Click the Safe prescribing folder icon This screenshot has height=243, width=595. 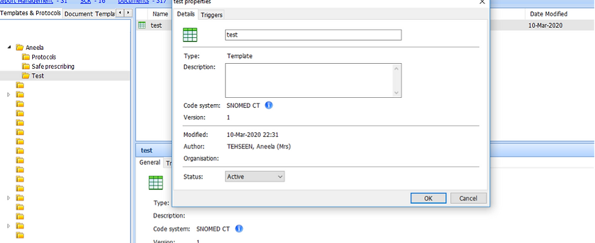(x=26, y=67)
